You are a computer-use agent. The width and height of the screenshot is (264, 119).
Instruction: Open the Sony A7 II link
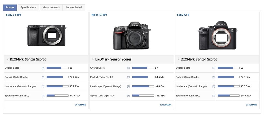point(183,15)
